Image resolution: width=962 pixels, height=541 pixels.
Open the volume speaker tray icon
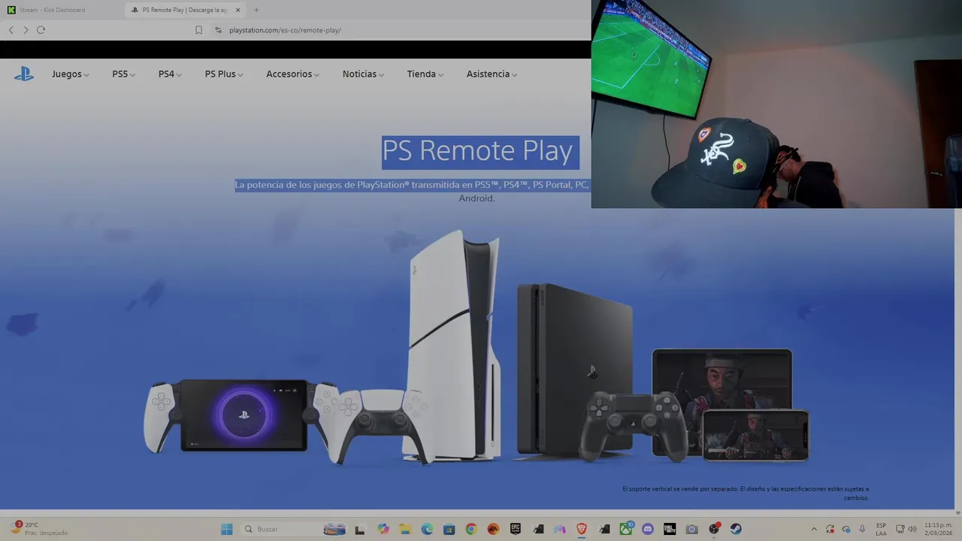point(912,529)
